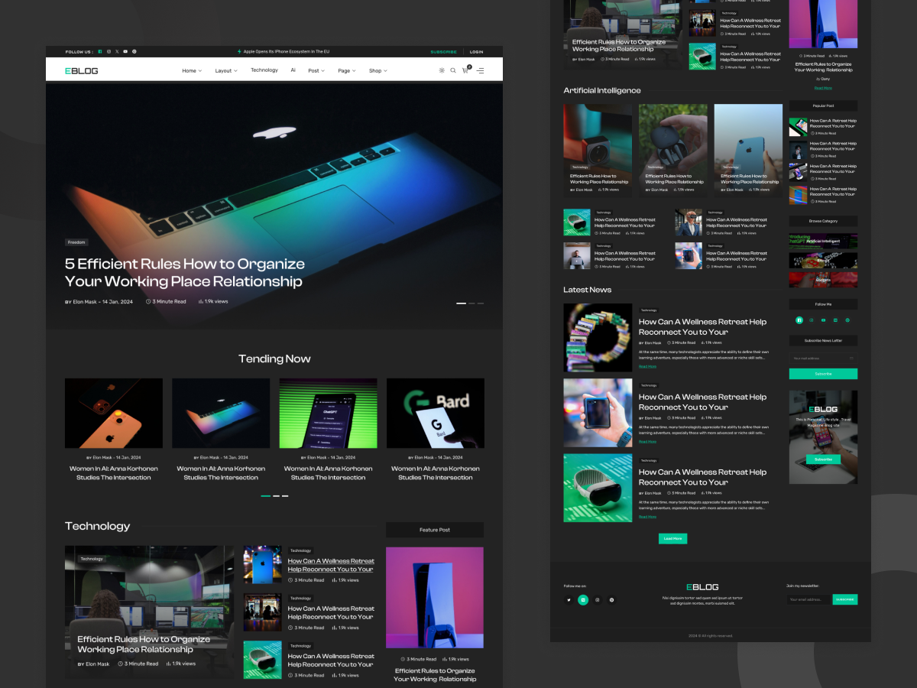917x688 pixels.
Task: Open the X (Twitter) icon in the top bar
Action: coord(116,52)
